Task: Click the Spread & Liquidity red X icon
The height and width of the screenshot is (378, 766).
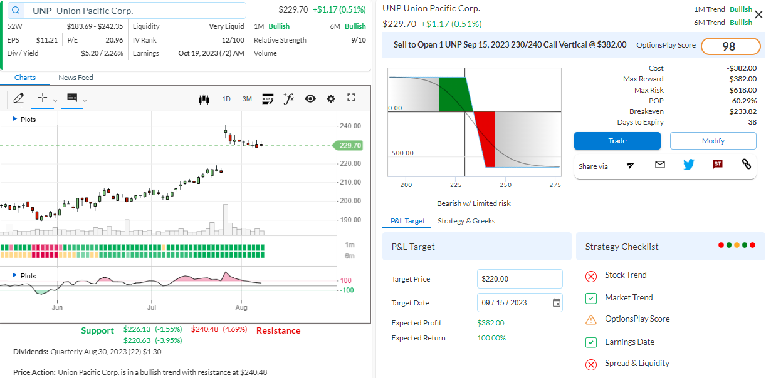Action: tap(590, 364)
